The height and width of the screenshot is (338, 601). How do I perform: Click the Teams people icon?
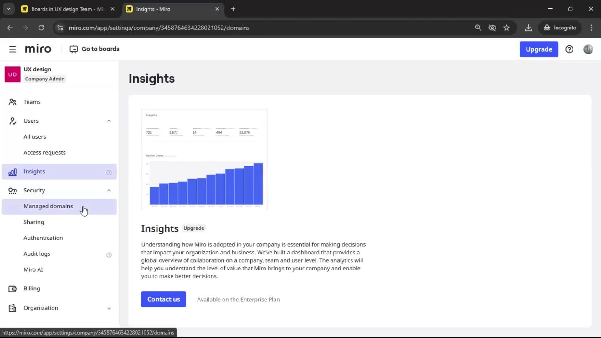pos(13,102)
